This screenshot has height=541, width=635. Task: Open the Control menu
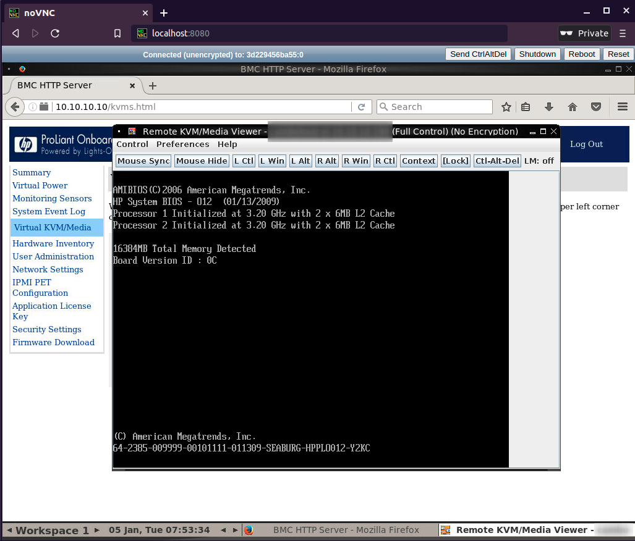click(132, 144)
